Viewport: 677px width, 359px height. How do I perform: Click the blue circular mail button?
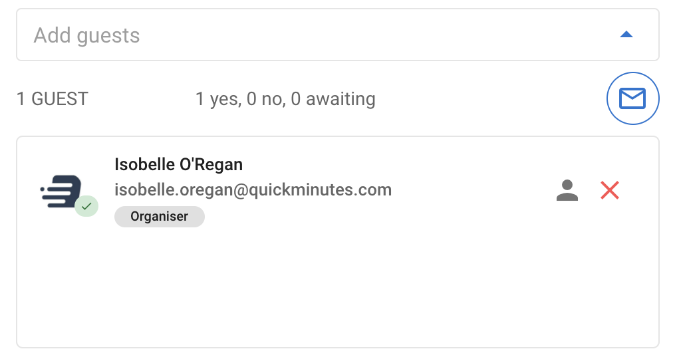[x=632, y=98]
